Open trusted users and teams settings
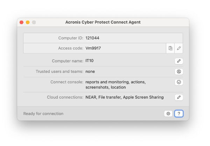The height and width of the screenshot is (146, 210). pyautogui.click(x=179, y=71)
